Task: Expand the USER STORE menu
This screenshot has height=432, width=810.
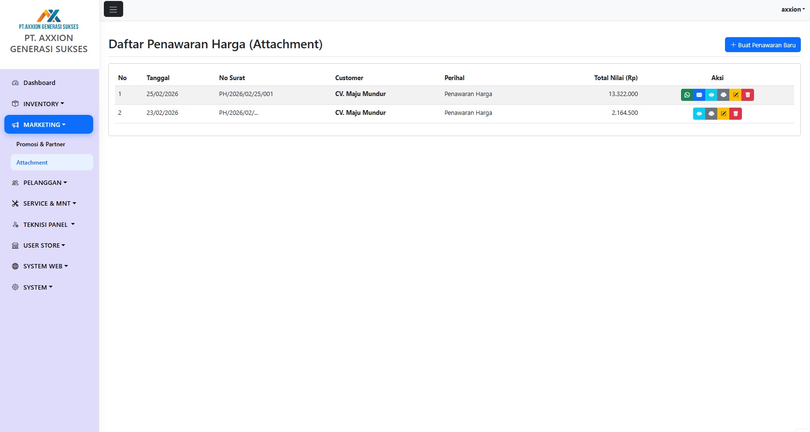Action: pyautogui.click(x=49, y=245)
